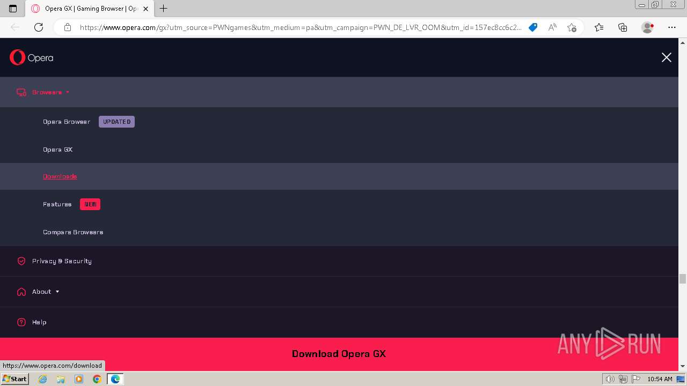This screenshot has height=386, width=687.
Task: Click the Browsers monitor icon
Action: point(21,92)
